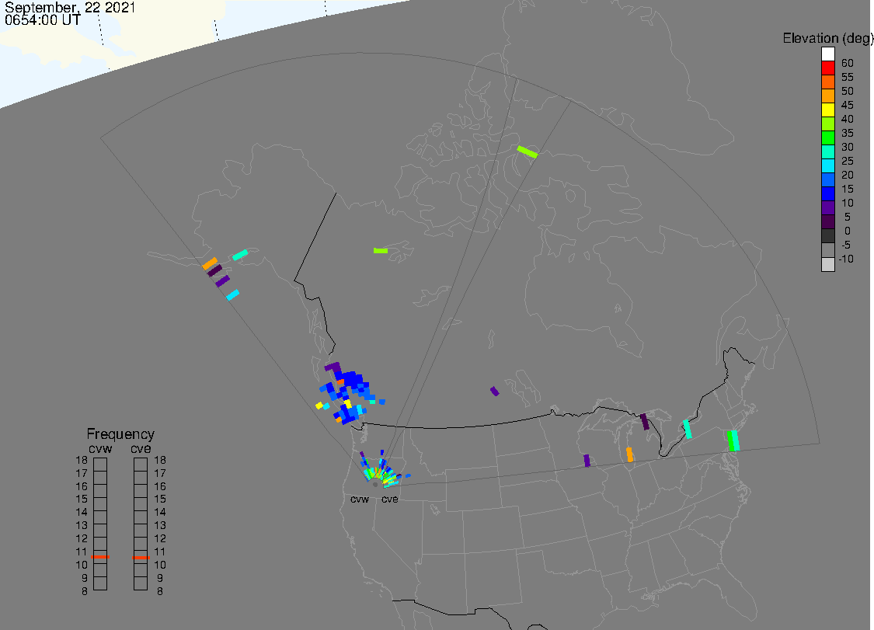Screen dimensions: 874x630
Task: Click the purple echo bar over Wisconsin
Action: [x=587, y=461]
